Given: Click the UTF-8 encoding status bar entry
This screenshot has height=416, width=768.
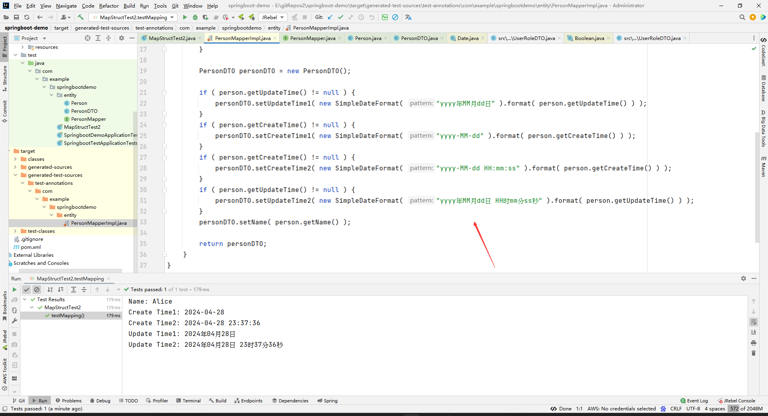Looking at the screenshot, I should (x=693, y=408).
